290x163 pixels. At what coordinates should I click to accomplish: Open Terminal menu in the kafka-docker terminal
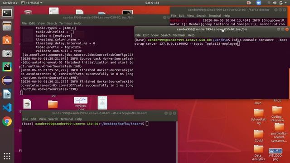215,16
